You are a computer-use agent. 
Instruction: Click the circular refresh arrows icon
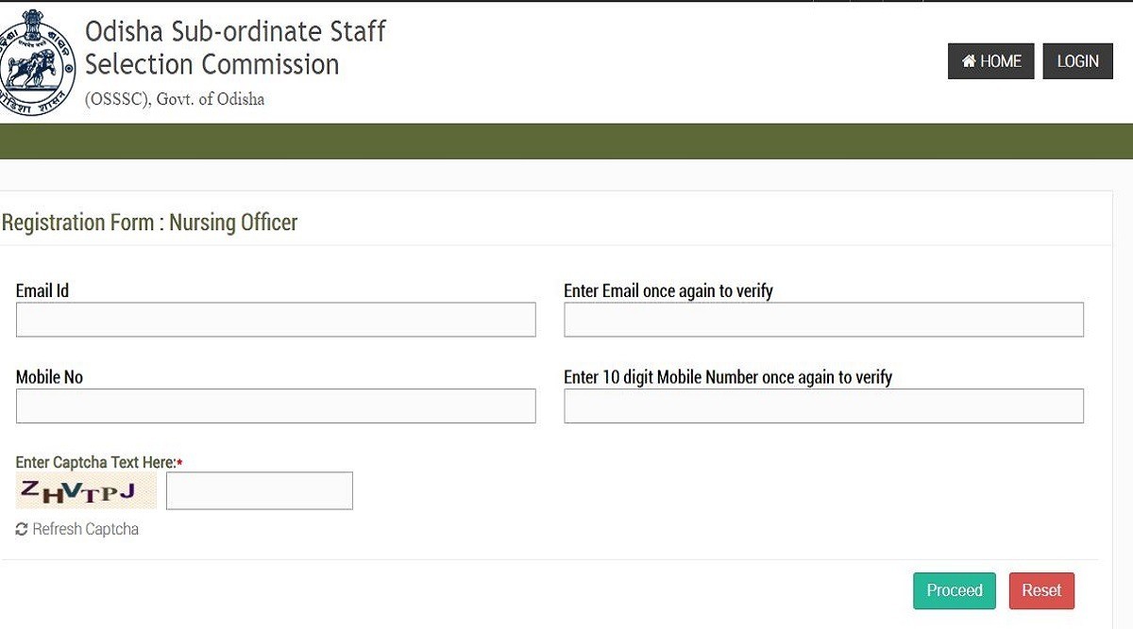click(x=22, y=530)
